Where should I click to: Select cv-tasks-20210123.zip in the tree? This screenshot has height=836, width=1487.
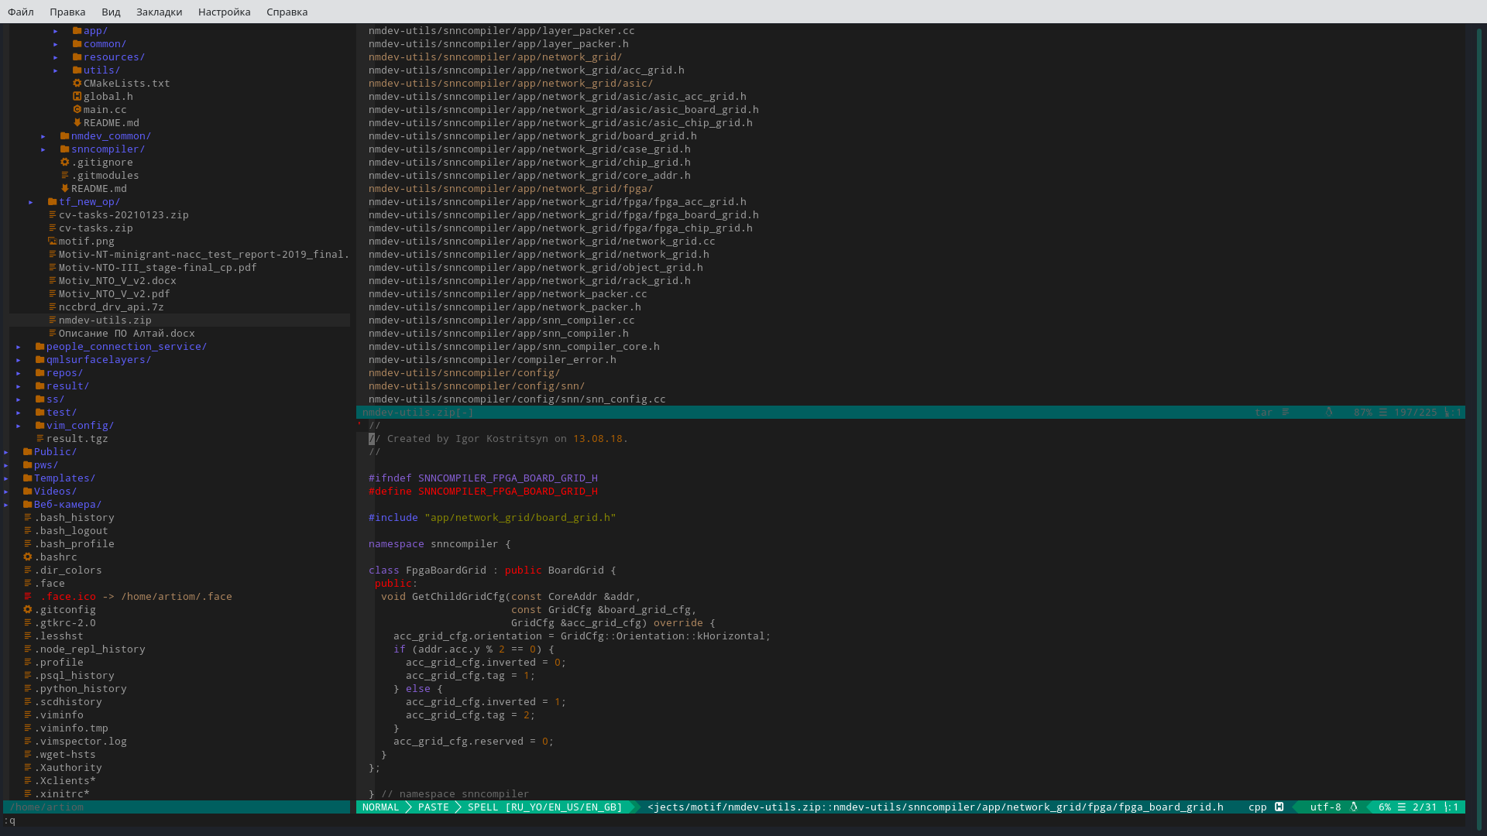tap(124, 215)
